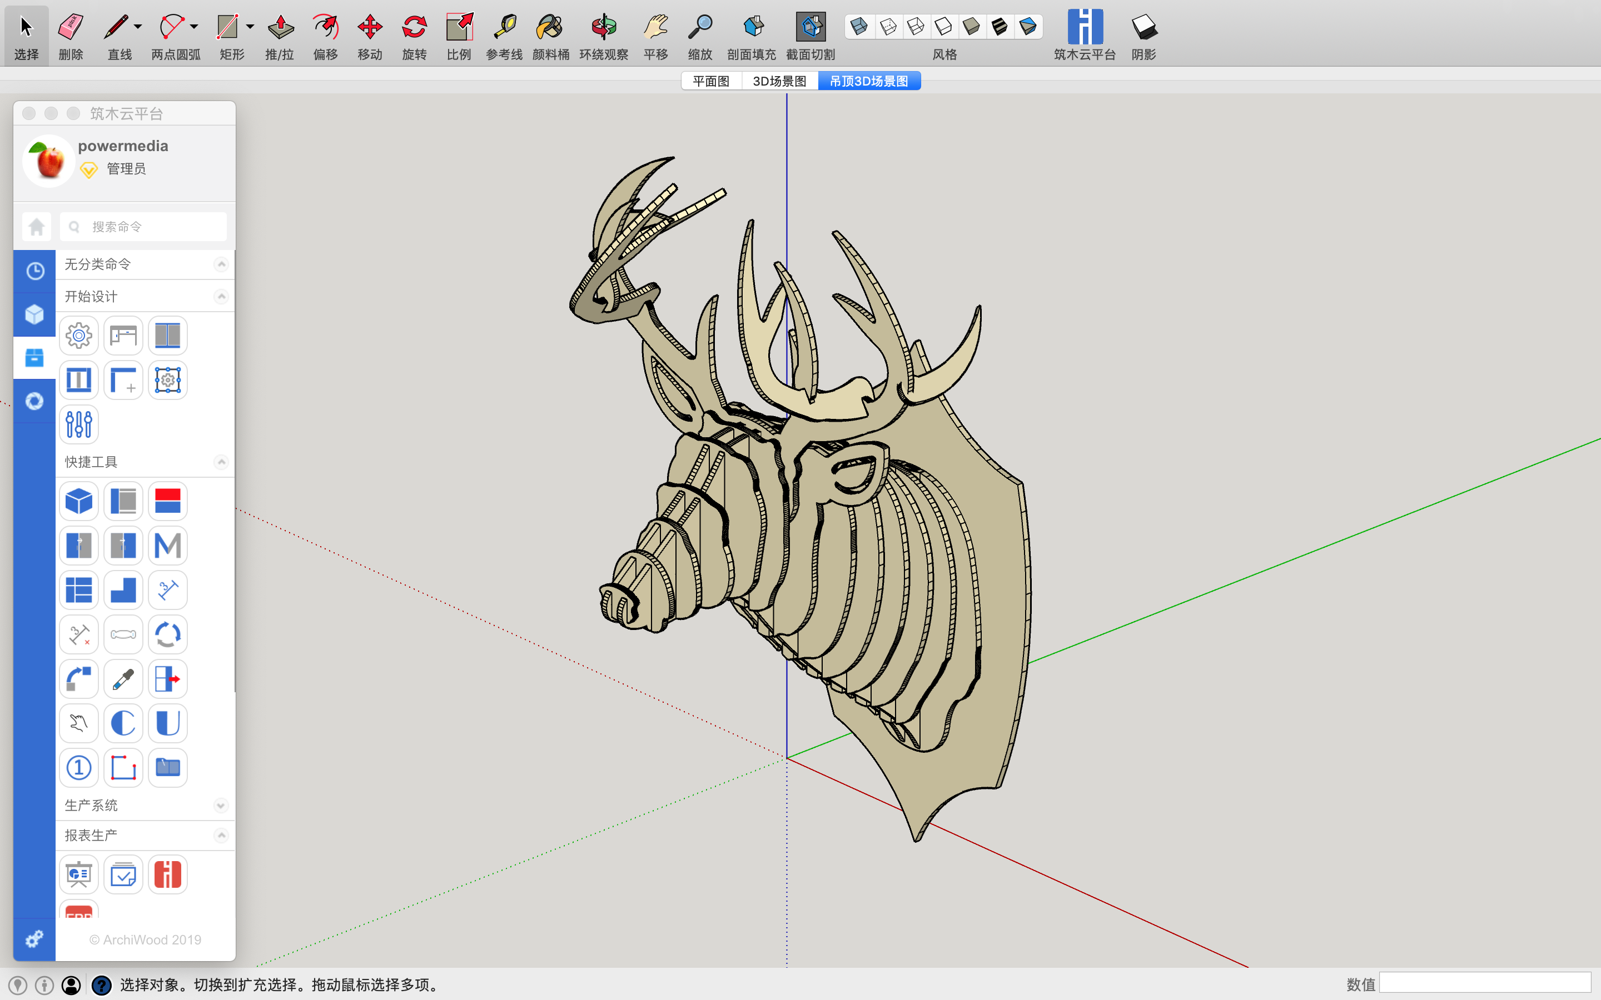
Task: Collapse the 报表生产 section
Action: 222,836
